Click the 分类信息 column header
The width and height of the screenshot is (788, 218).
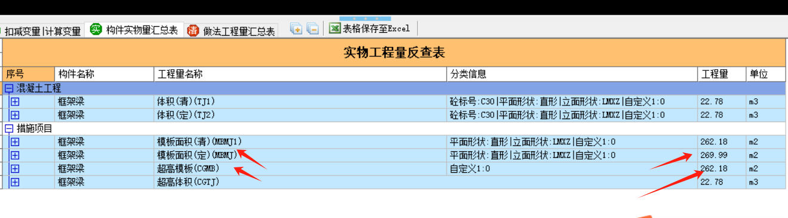click(572, 74)
